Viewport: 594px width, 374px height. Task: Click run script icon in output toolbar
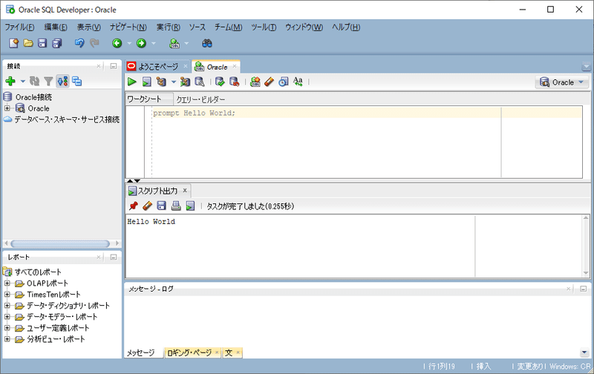[190, 206]
